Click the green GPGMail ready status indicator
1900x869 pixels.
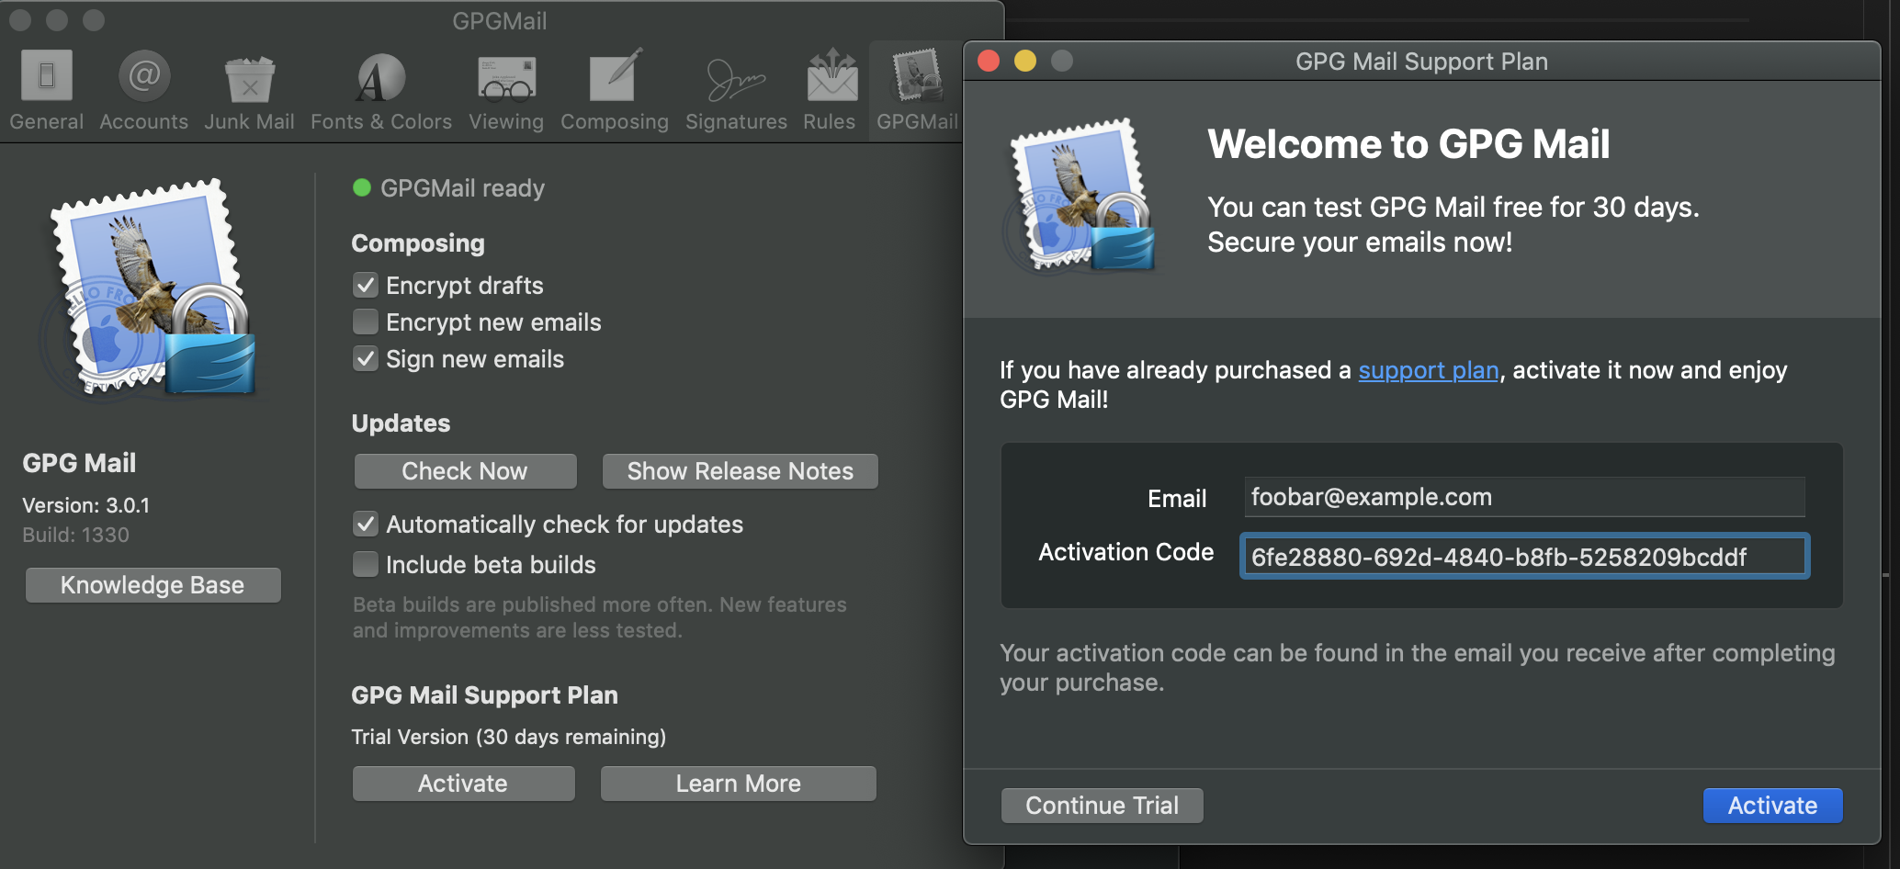coord(362,187)
